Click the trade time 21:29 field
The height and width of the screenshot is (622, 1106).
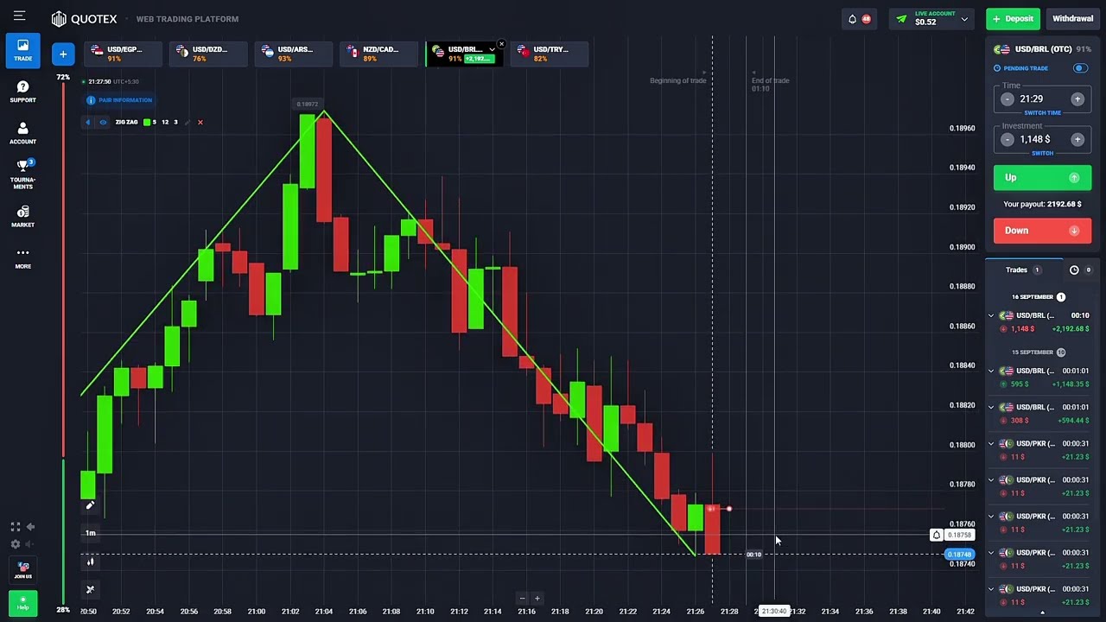[x=1042, y=99]
